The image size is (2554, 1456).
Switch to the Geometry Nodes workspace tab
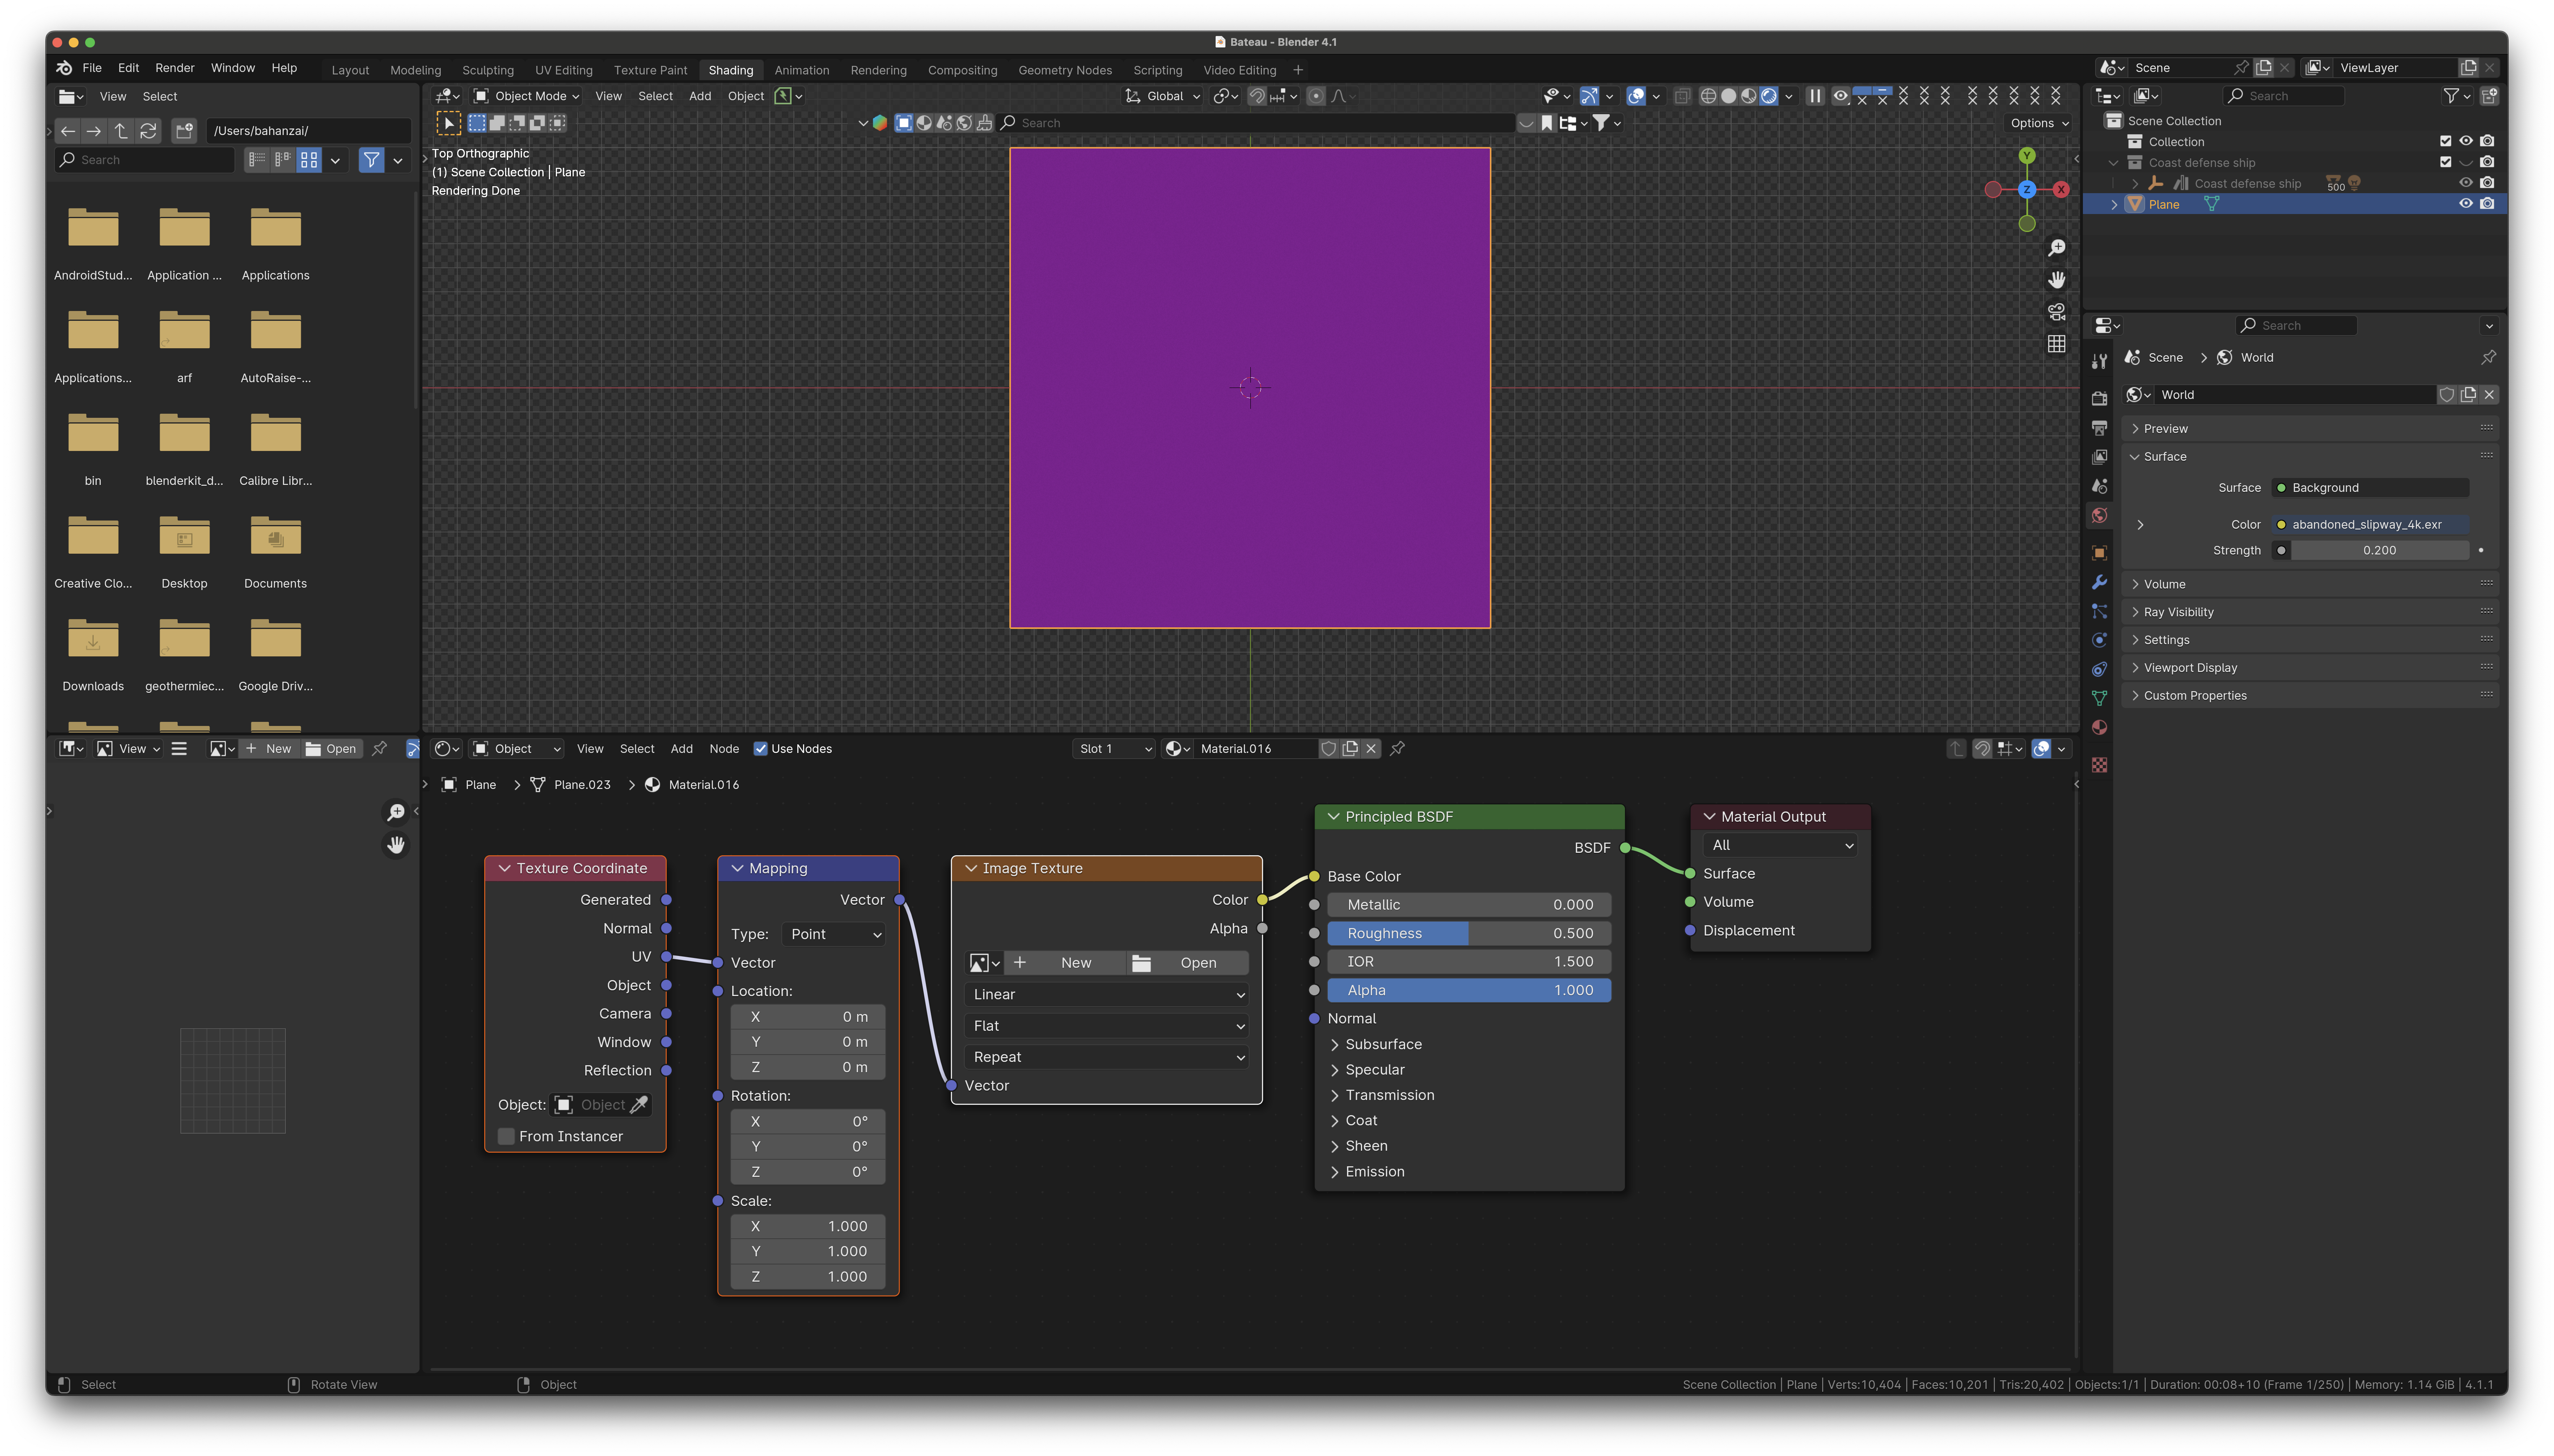tap(1064, 70)
